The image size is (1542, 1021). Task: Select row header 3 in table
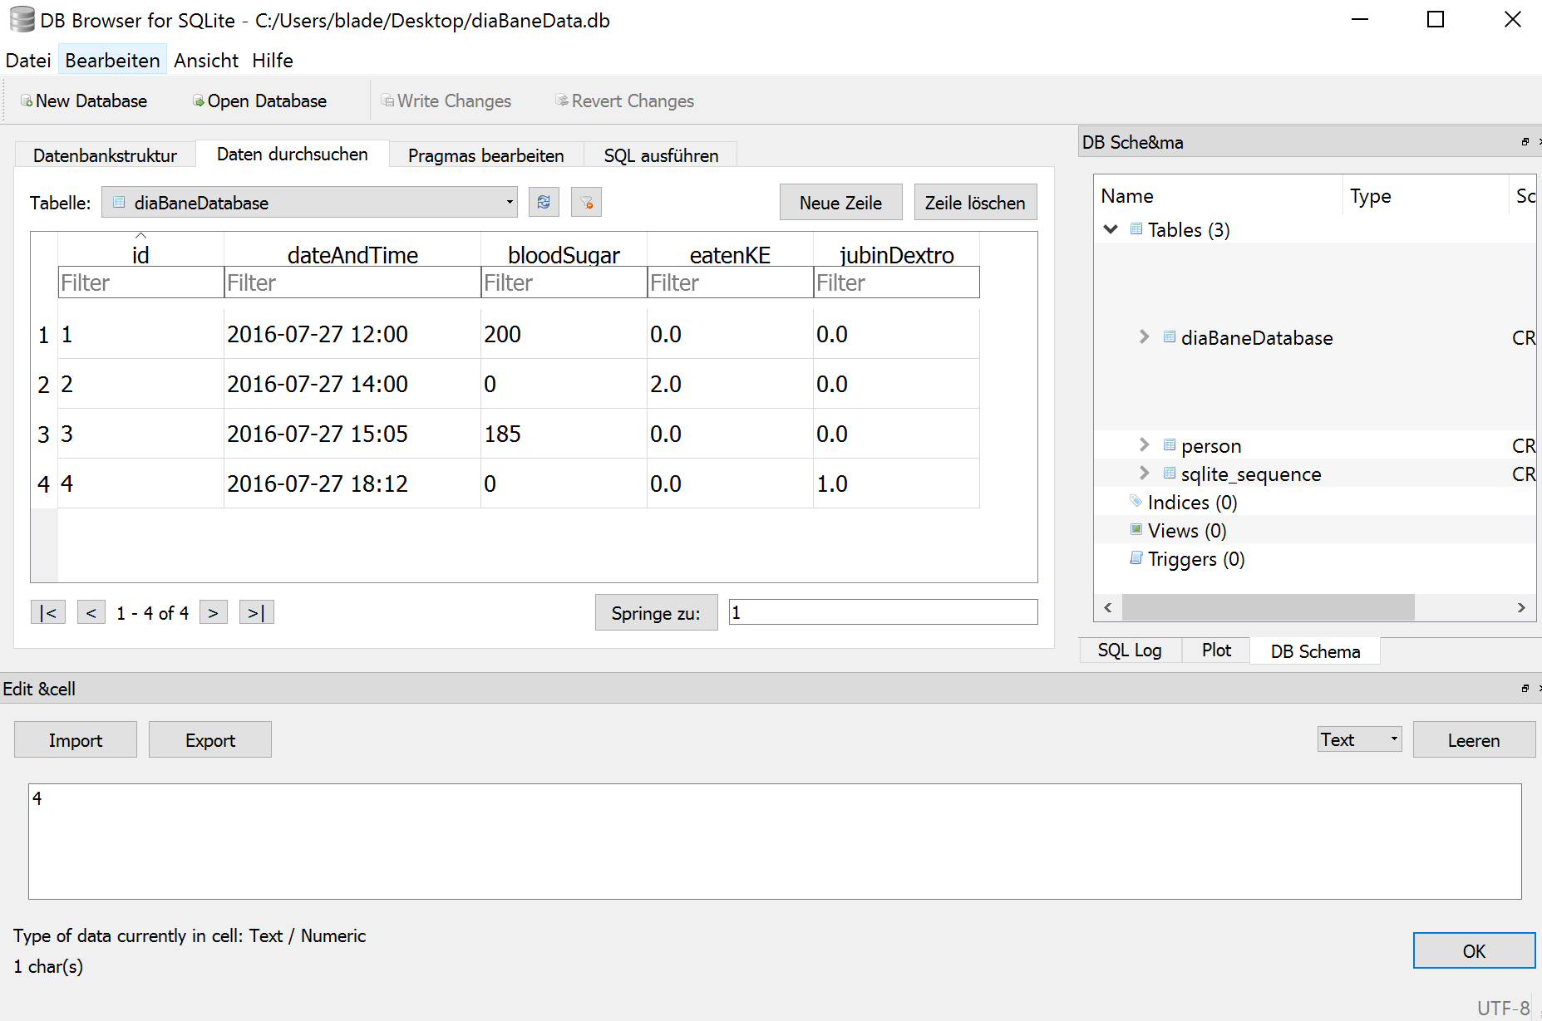44,434
